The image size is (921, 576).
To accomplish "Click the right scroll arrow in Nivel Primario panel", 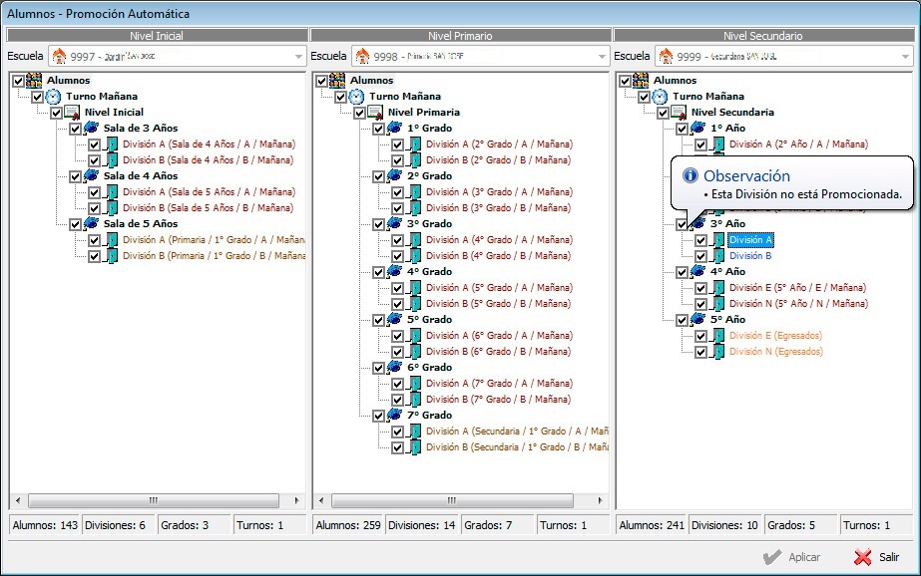I will pos(600,500).
